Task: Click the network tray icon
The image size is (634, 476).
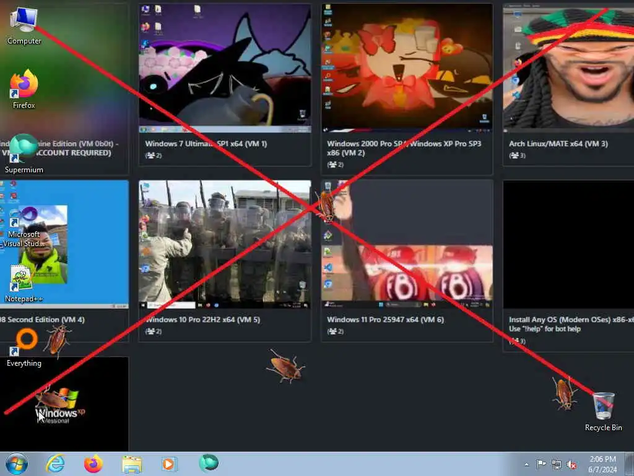Action: pos(557,464)
